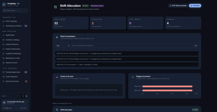Click the broadcast icon beside Acted on its own
Viewport: 217px width, 112px height.
(x=57, y=77)
